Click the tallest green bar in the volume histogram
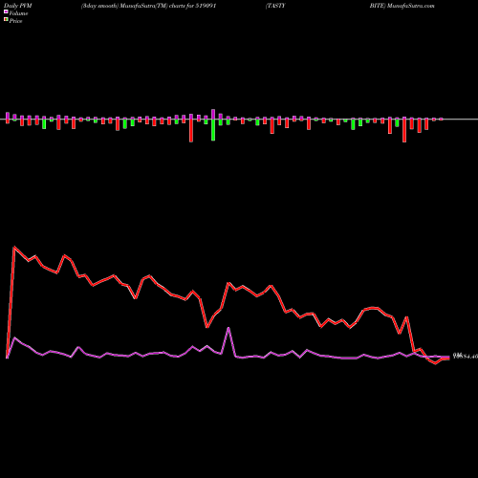The height and width of the screenshot is (478, 478). click(213, 130)
